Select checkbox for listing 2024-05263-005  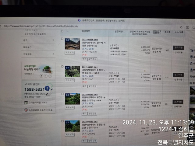click(x=62, y=94)
